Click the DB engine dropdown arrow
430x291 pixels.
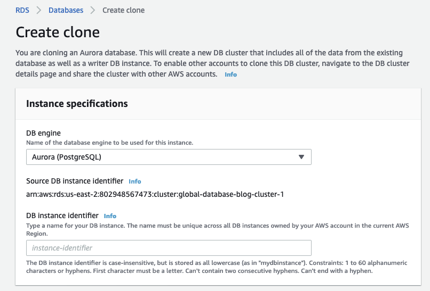point(301,157)
